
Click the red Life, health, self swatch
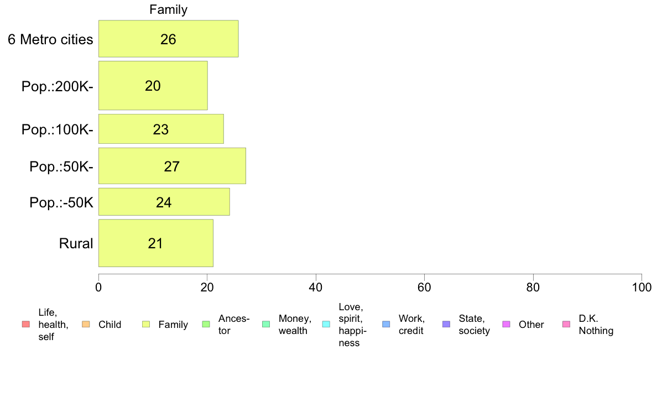(x=26, y=325)
